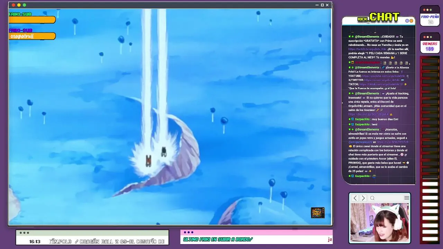Click the X/TWITTER: label in chat
The width and height of the screenshot is (443, 249).
coord(356,80)
